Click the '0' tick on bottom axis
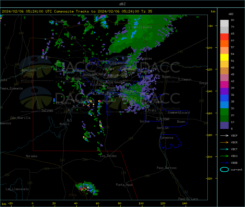 click(x=32, y=203)
